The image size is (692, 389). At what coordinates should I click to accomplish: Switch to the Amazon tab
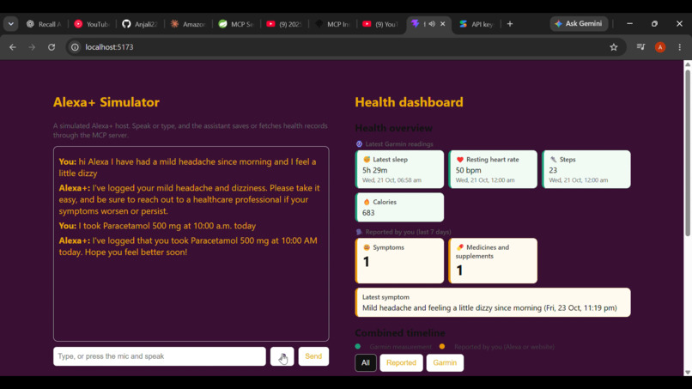coord(188,24)
